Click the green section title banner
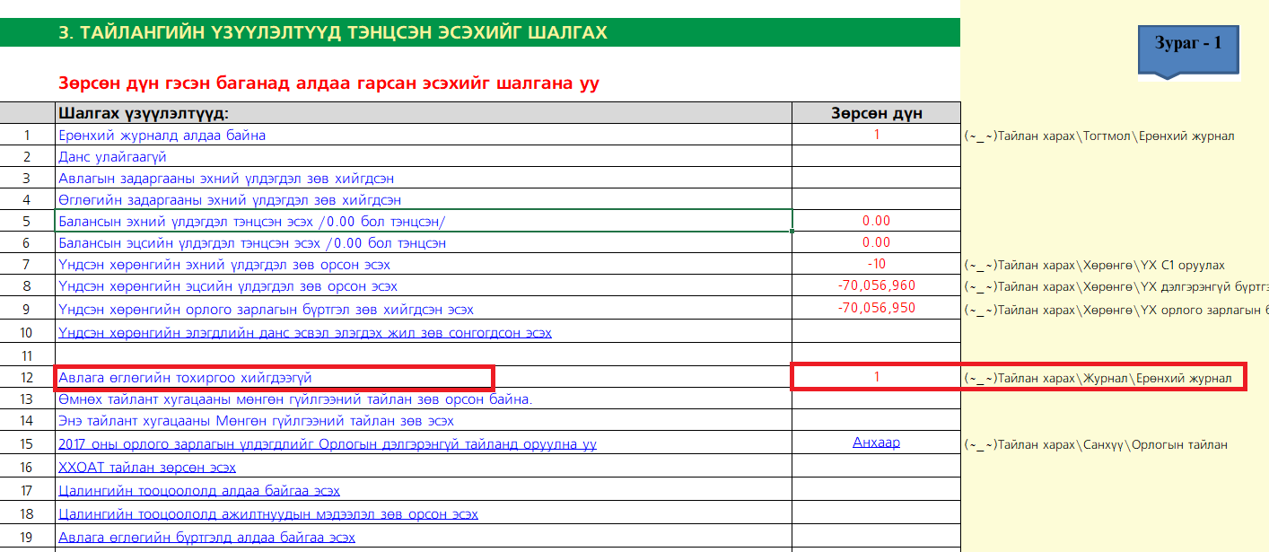The height and width of the screenshot is (552, 1269). coord(479,33)
